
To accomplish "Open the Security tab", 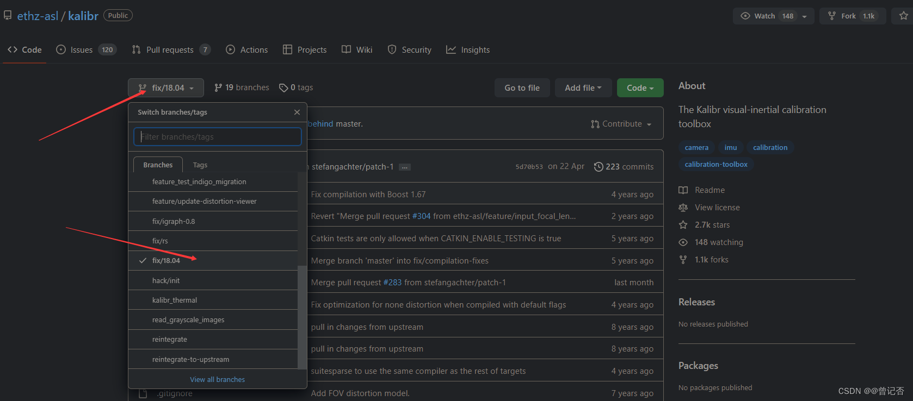I will click(410, 49).
